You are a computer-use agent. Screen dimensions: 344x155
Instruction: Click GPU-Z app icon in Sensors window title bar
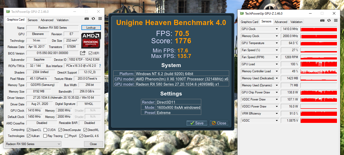(242, 14)
